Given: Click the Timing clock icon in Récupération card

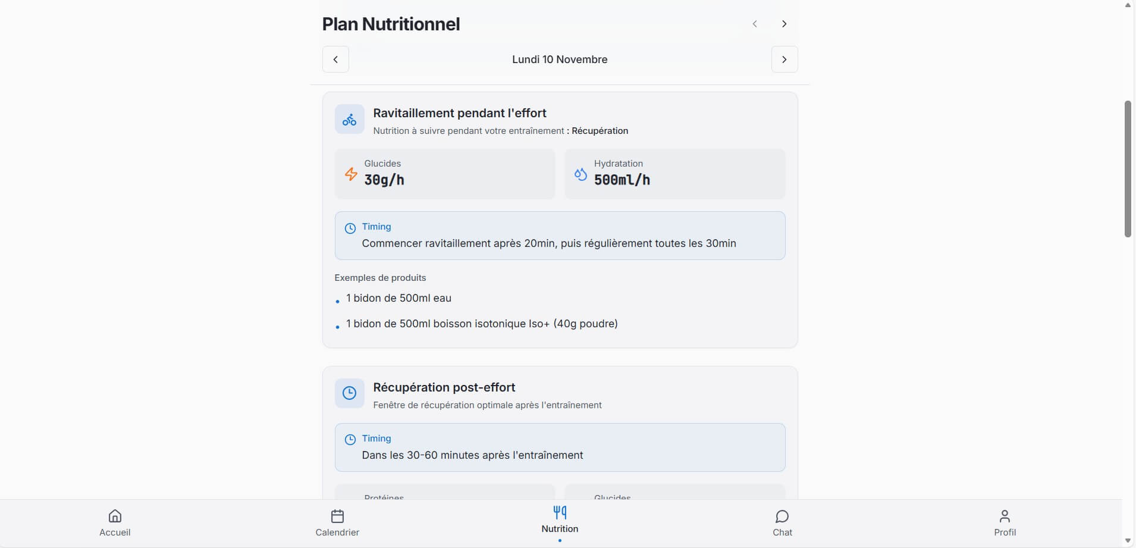Looking at the screenshot, I should point(350,440).
